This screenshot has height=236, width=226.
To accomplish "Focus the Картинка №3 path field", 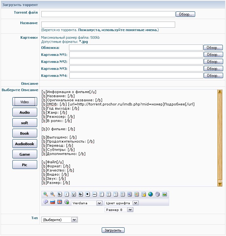I will (x=136, y=69).
